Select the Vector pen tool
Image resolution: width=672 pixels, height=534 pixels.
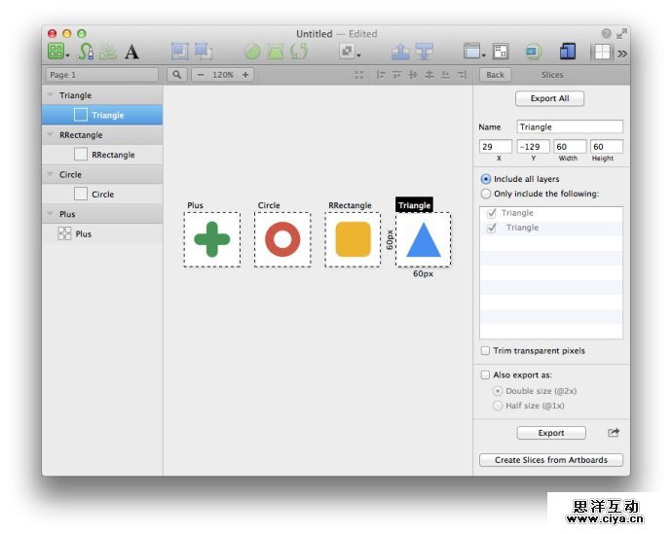coord(86,52)
